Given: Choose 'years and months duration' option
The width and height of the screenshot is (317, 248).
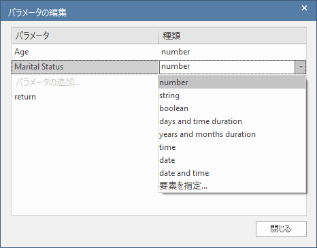Looking at the screenshot, I should 232,134.
